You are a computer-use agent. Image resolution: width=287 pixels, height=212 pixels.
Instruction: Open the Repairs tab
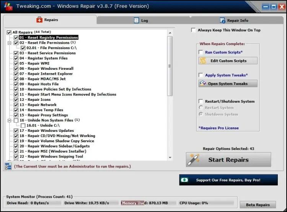pyautogui.click(x=50, y=20)
